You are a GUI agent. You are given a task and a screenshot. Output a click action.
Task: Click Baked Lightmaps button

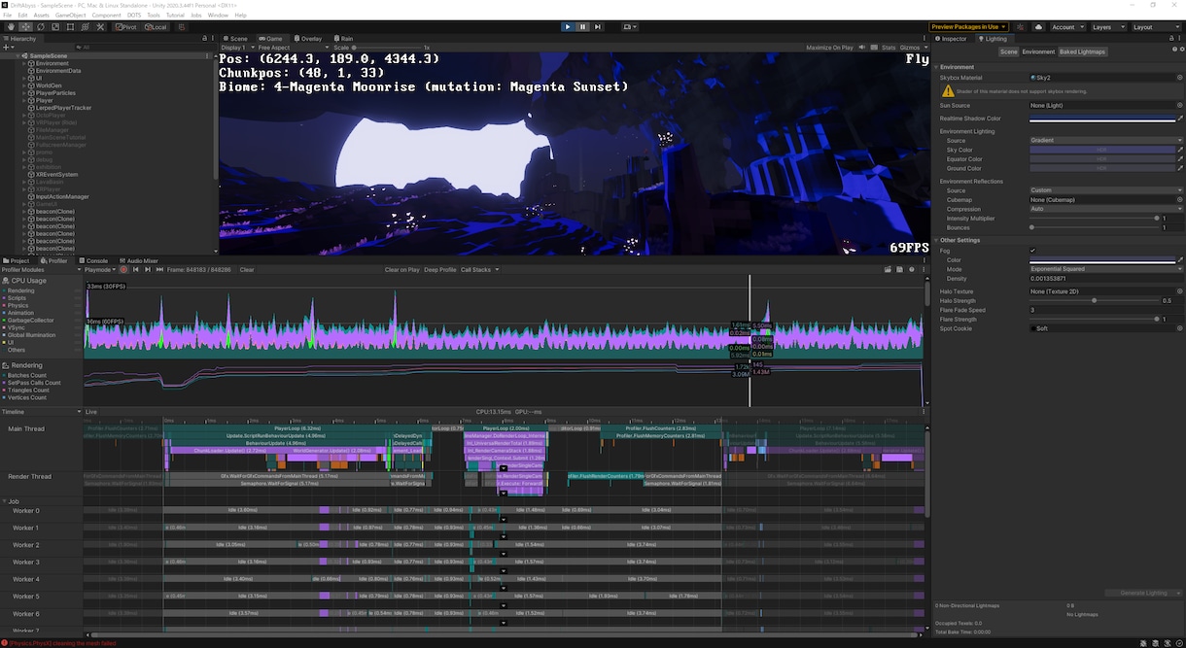coord(1082,51)
